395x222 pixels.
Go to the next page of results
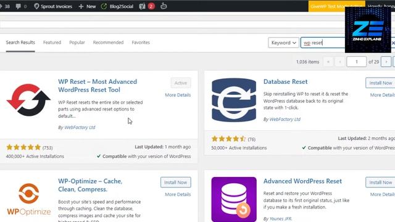[x=386, y=62]
